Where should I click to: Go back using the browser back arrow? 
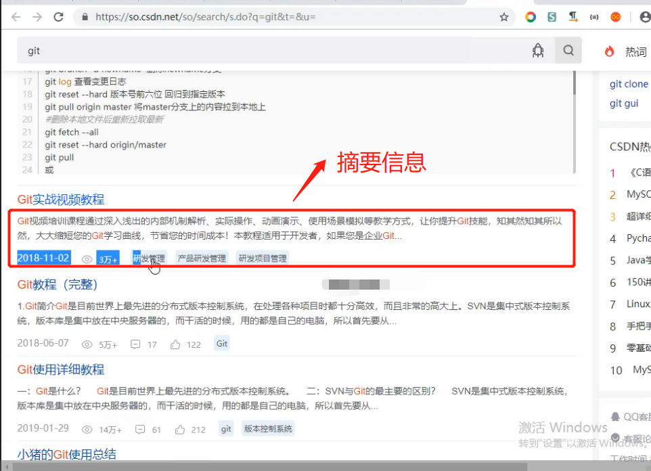click(16, 17)
